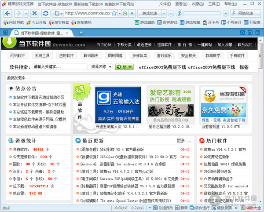Expand the 游戏加速 dropdown arrow

(x=164, y=13)
